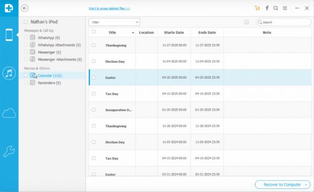
Task: Click the Nathan's iPod device name
Action: tap(44, 22)
